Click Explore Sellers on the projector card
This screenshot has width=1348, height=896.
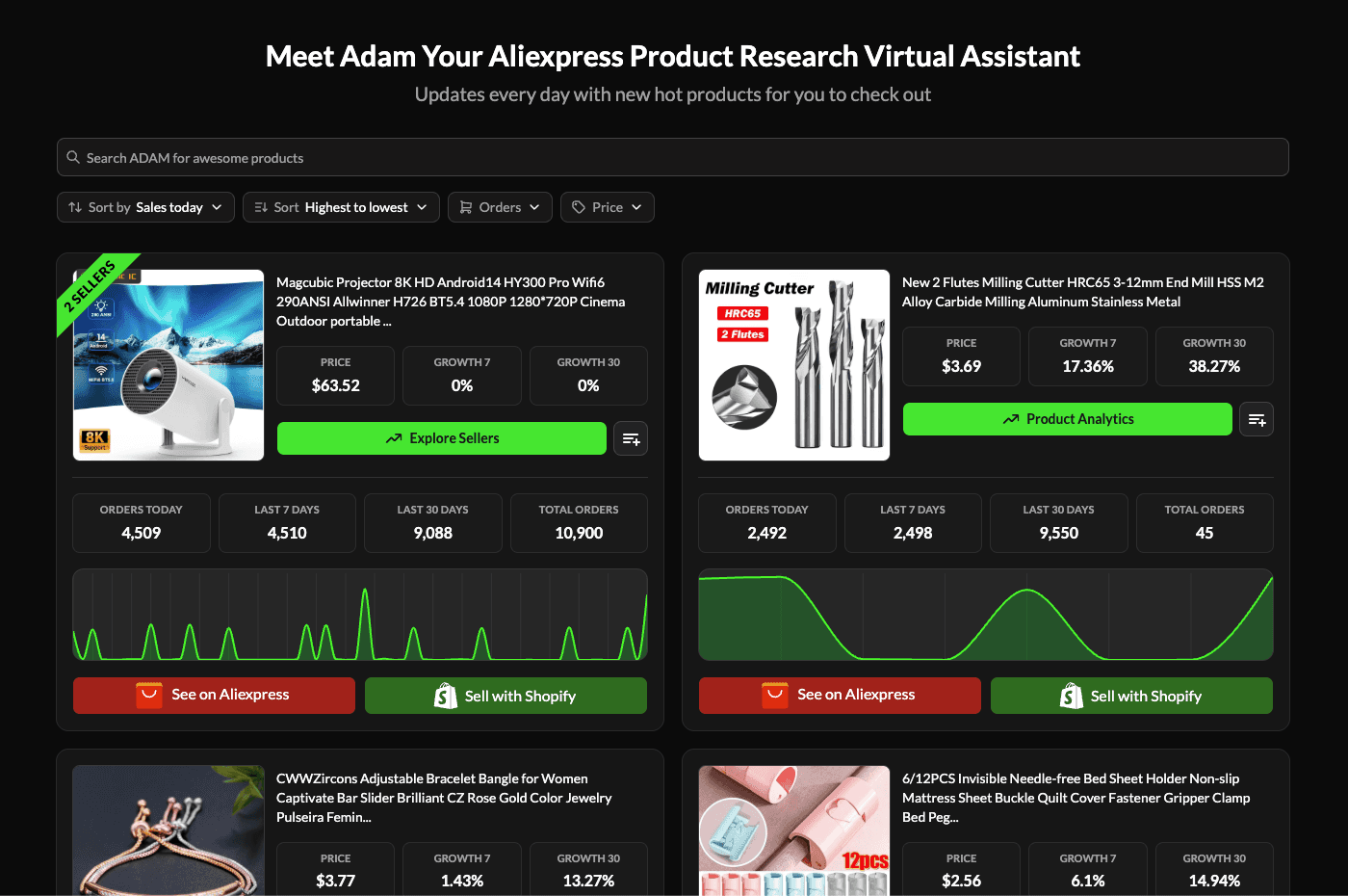click(x=441, y=438)
